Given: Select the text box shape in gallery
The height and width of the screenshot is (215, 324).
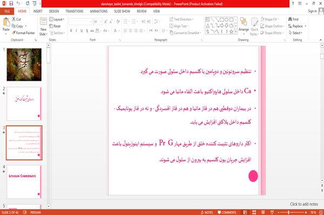Looking at the screenshot, I should click(207, 19).
